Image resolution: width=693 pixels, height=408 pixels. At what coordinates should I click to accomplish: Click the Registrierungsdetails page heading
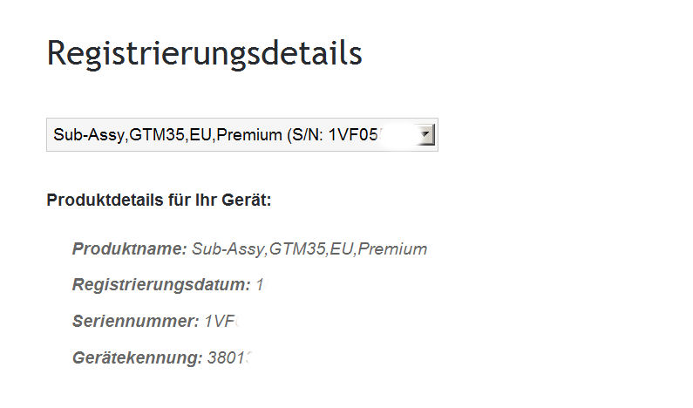pos(204,53)
